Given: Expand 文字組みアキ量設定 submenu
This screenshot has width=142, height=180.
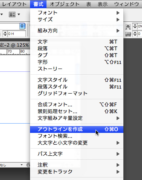Looking at the screenshot, I should [77, 118].
